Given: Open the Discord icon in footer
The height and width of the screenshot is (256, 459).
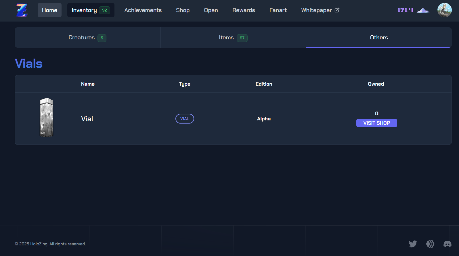Looking at the screenshot, I should click(447, 244).
